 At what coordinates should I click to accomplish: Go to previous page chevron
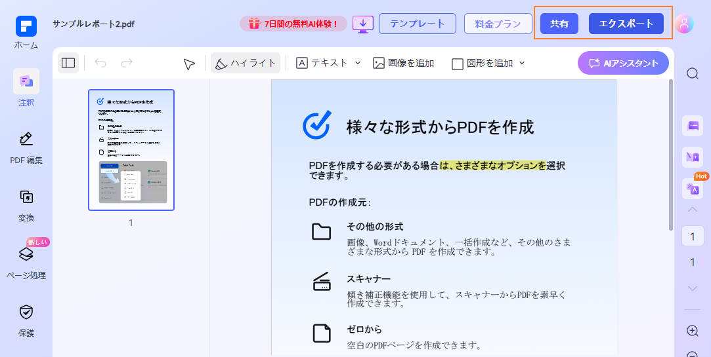693,210
